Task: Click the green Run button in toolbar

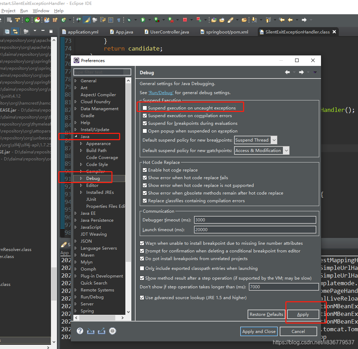Action: coord(143,20)
